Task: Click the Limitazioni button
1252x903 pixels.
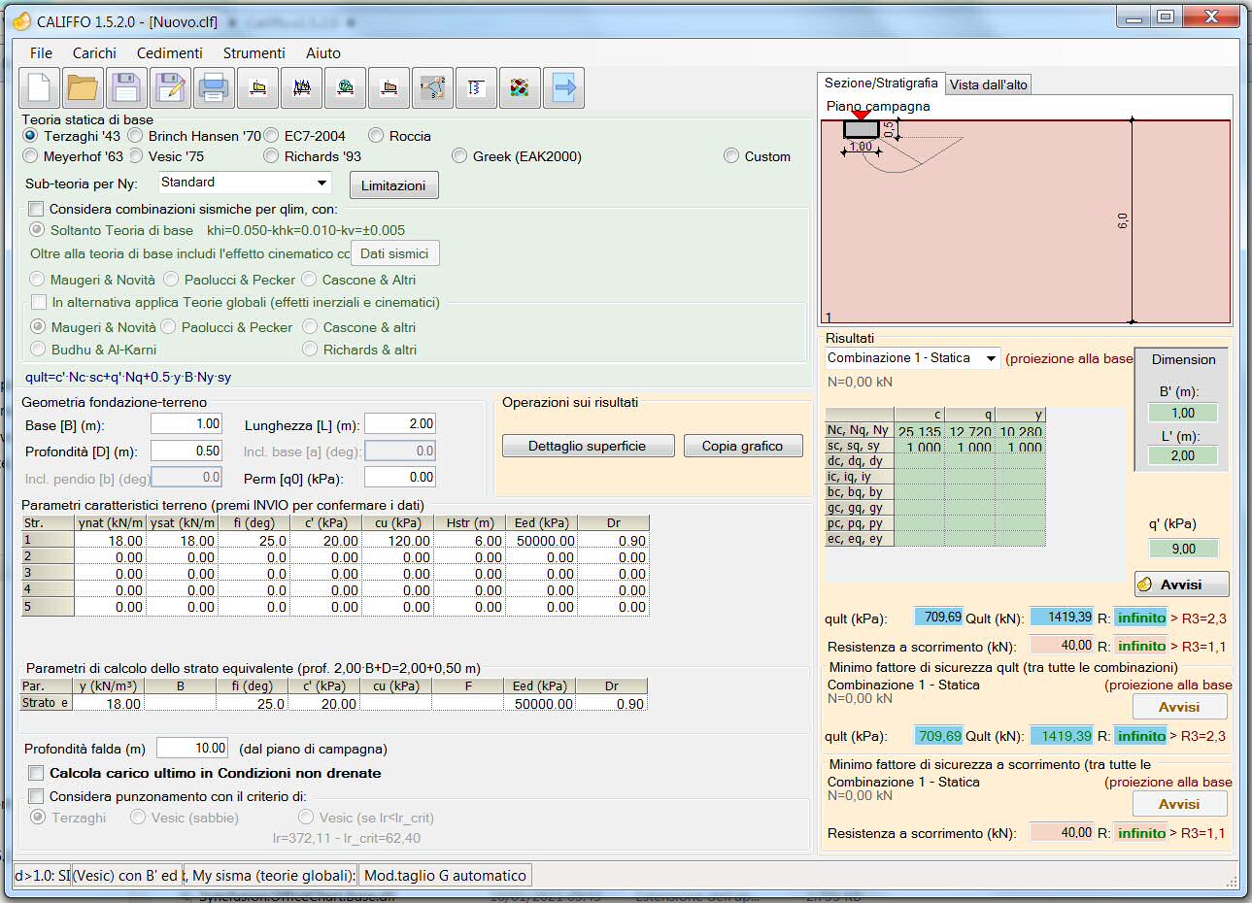Action: 393,185
